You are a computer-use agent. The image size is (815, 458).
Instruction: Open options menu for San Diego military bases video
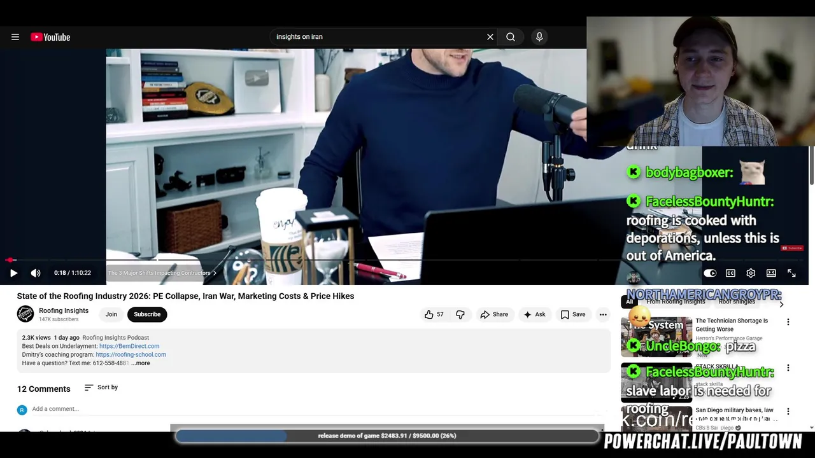point(788,412)
